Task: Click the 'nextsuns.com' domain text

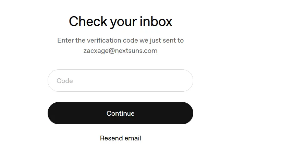Action: point(136,51)
